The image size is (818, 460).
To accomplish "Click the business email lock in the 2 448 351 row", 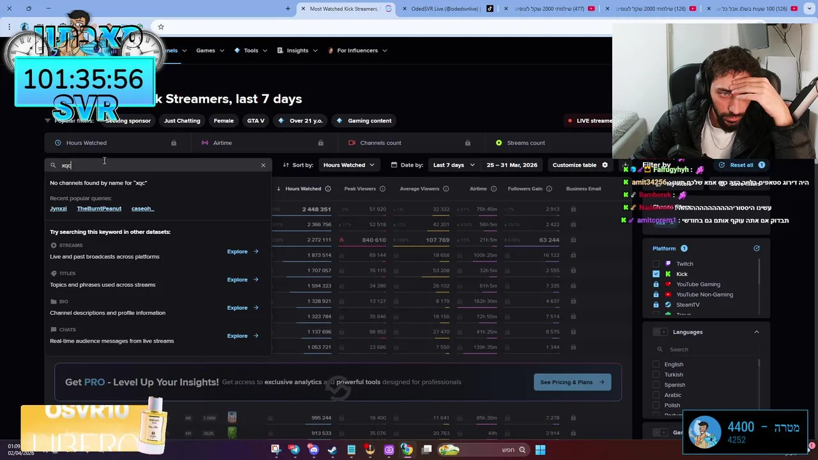I will (x=573, y=209).
